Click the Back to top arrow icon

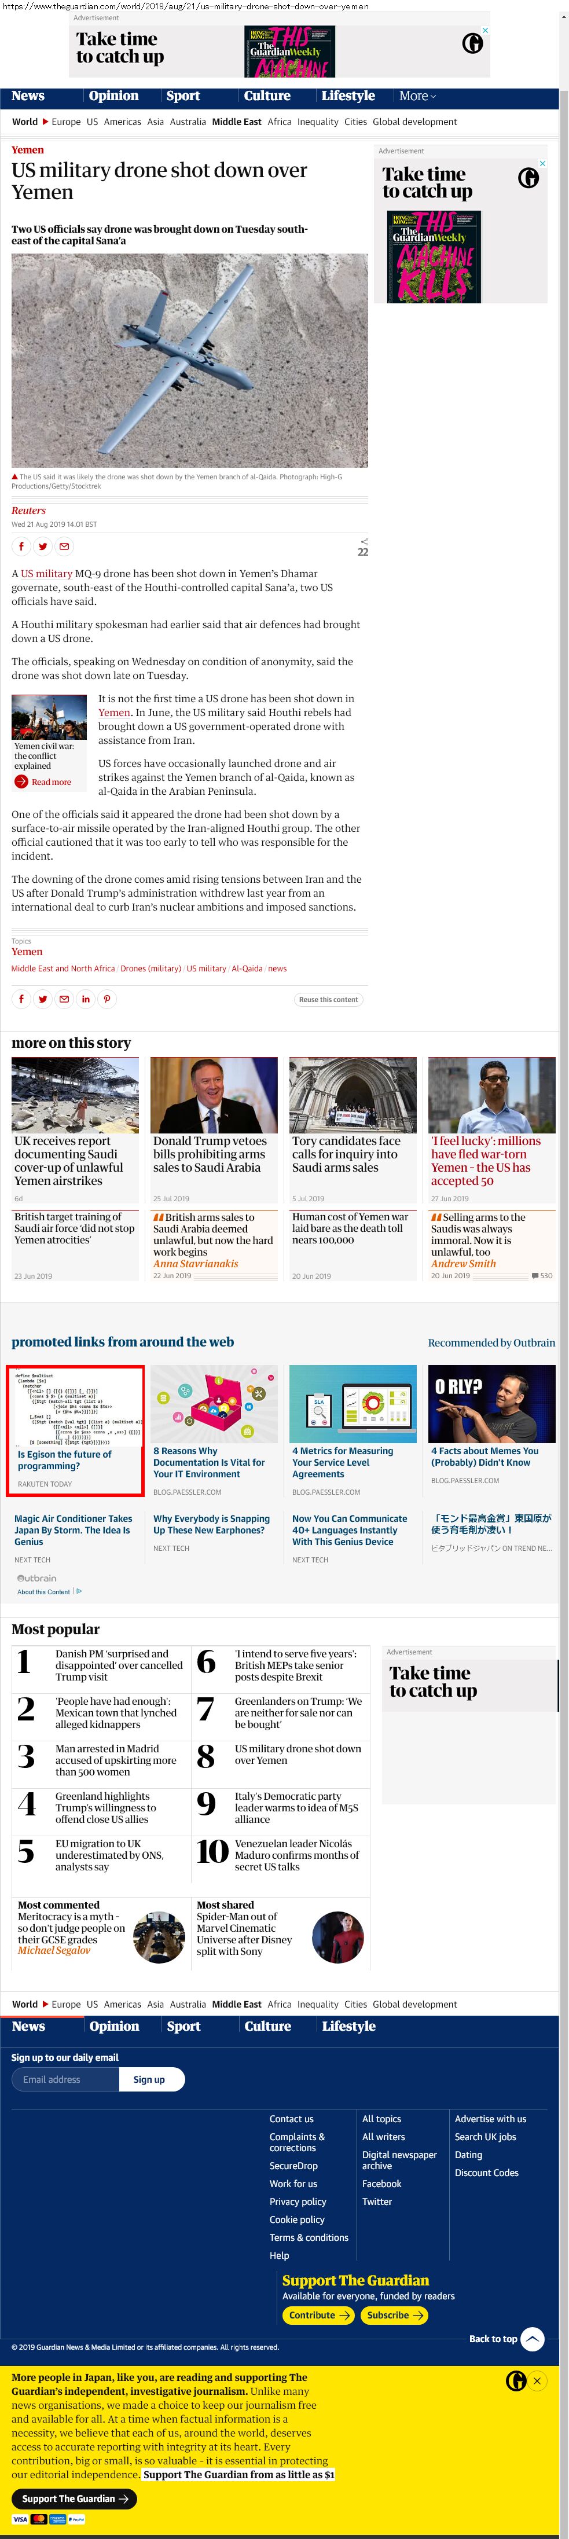[x=531, y=2338]
